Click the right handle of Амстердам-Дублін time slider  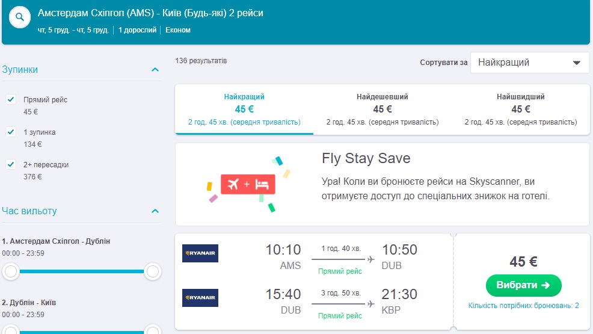click(x=153, y=272)
